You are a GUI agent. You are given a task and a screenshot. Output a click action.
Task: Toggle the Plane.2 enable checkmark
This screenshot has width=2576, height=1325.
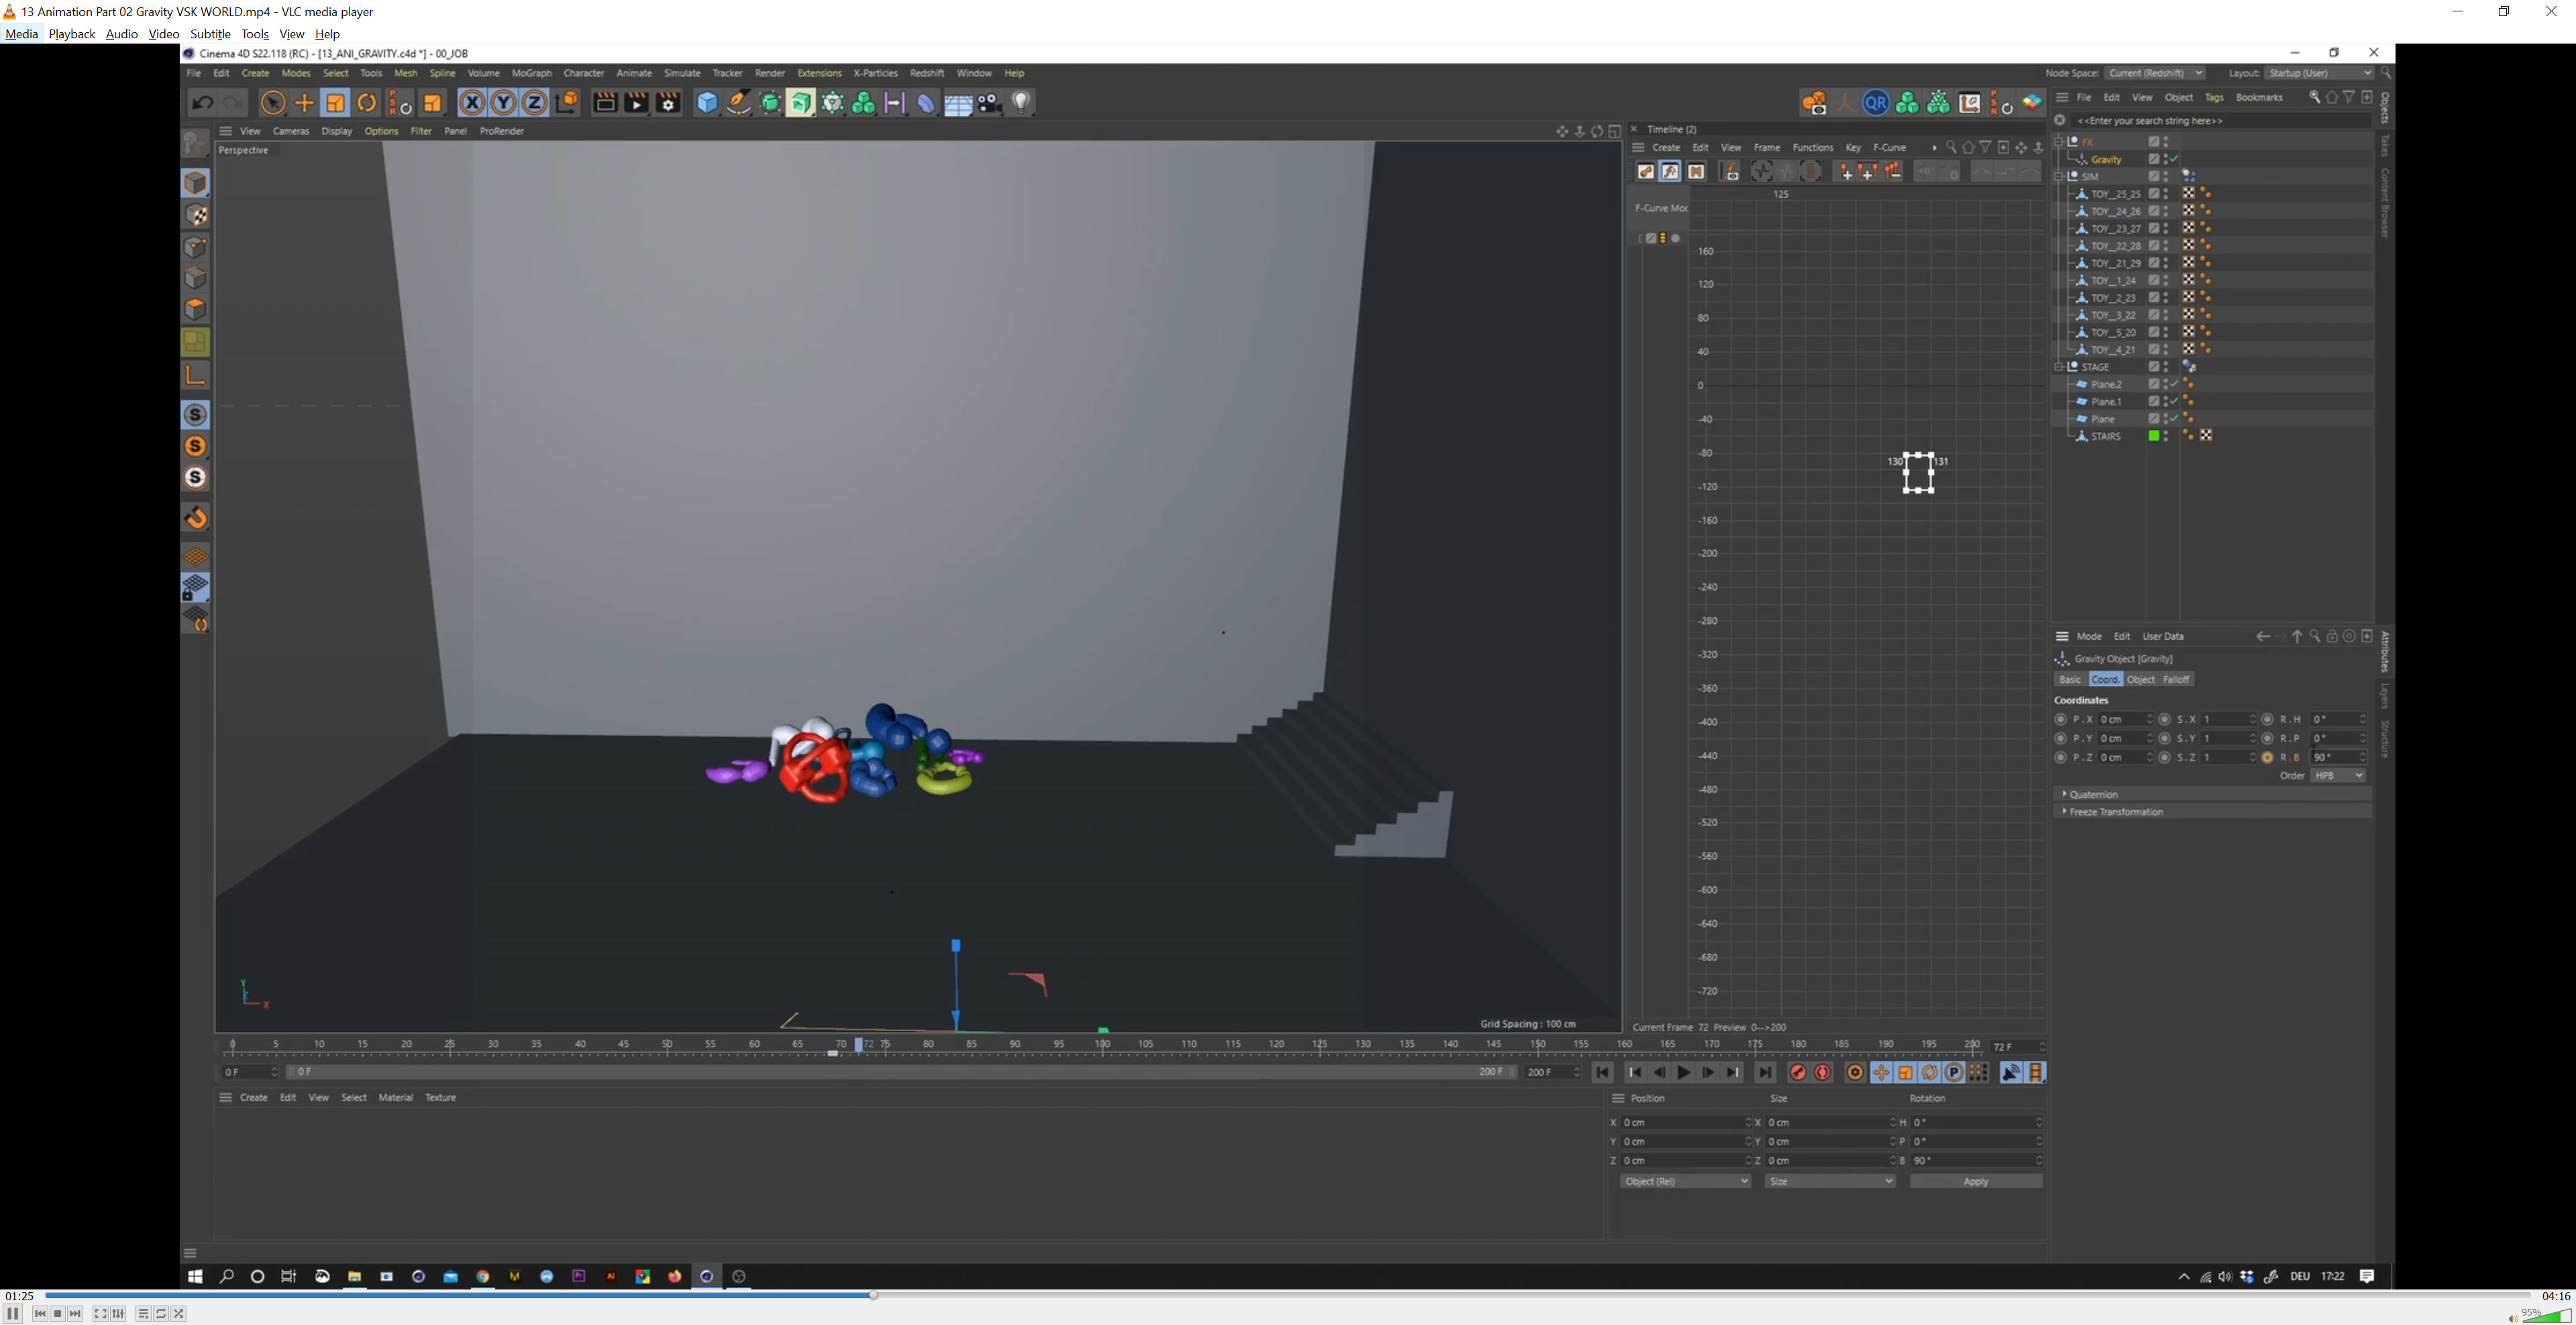2174,385
